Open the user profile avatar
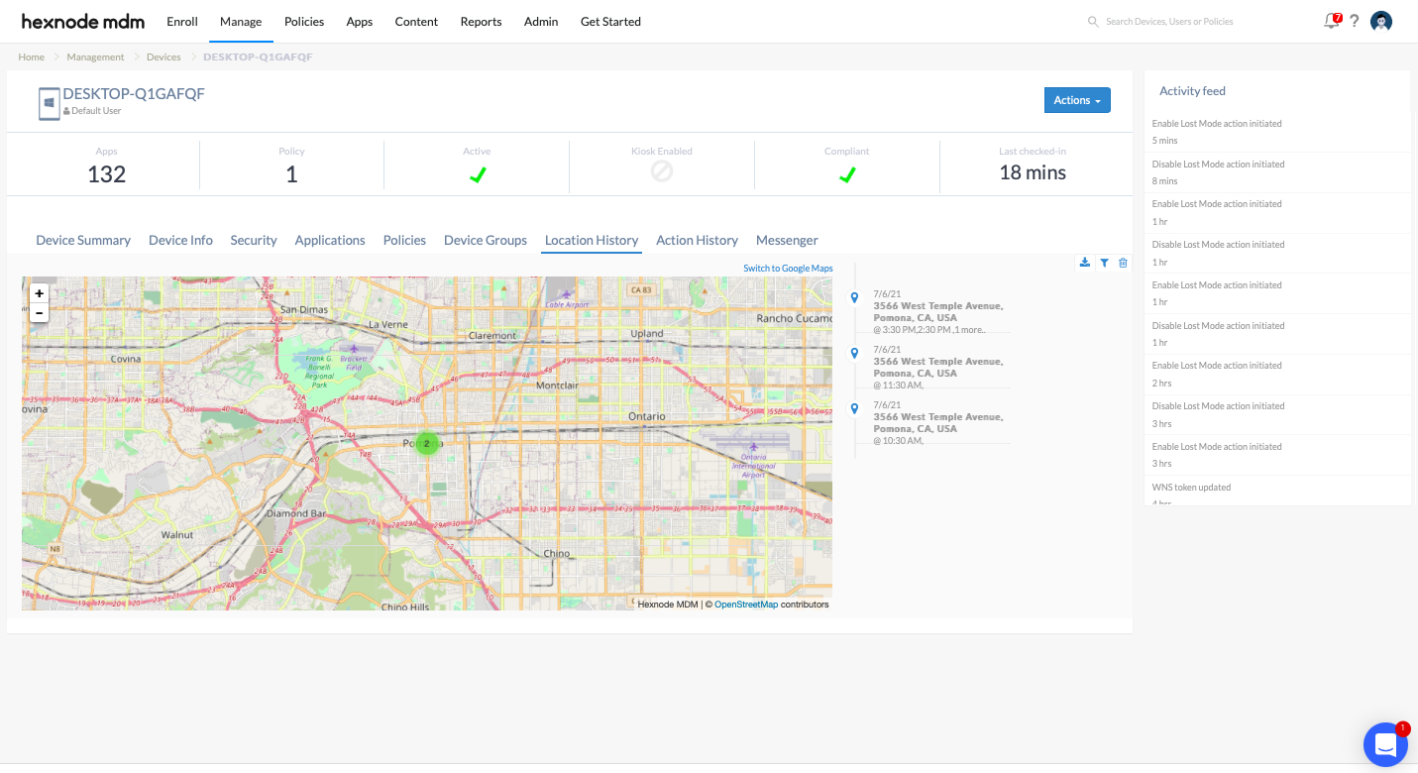The width and height of the screenshot is (1418, 773). 1381,21
